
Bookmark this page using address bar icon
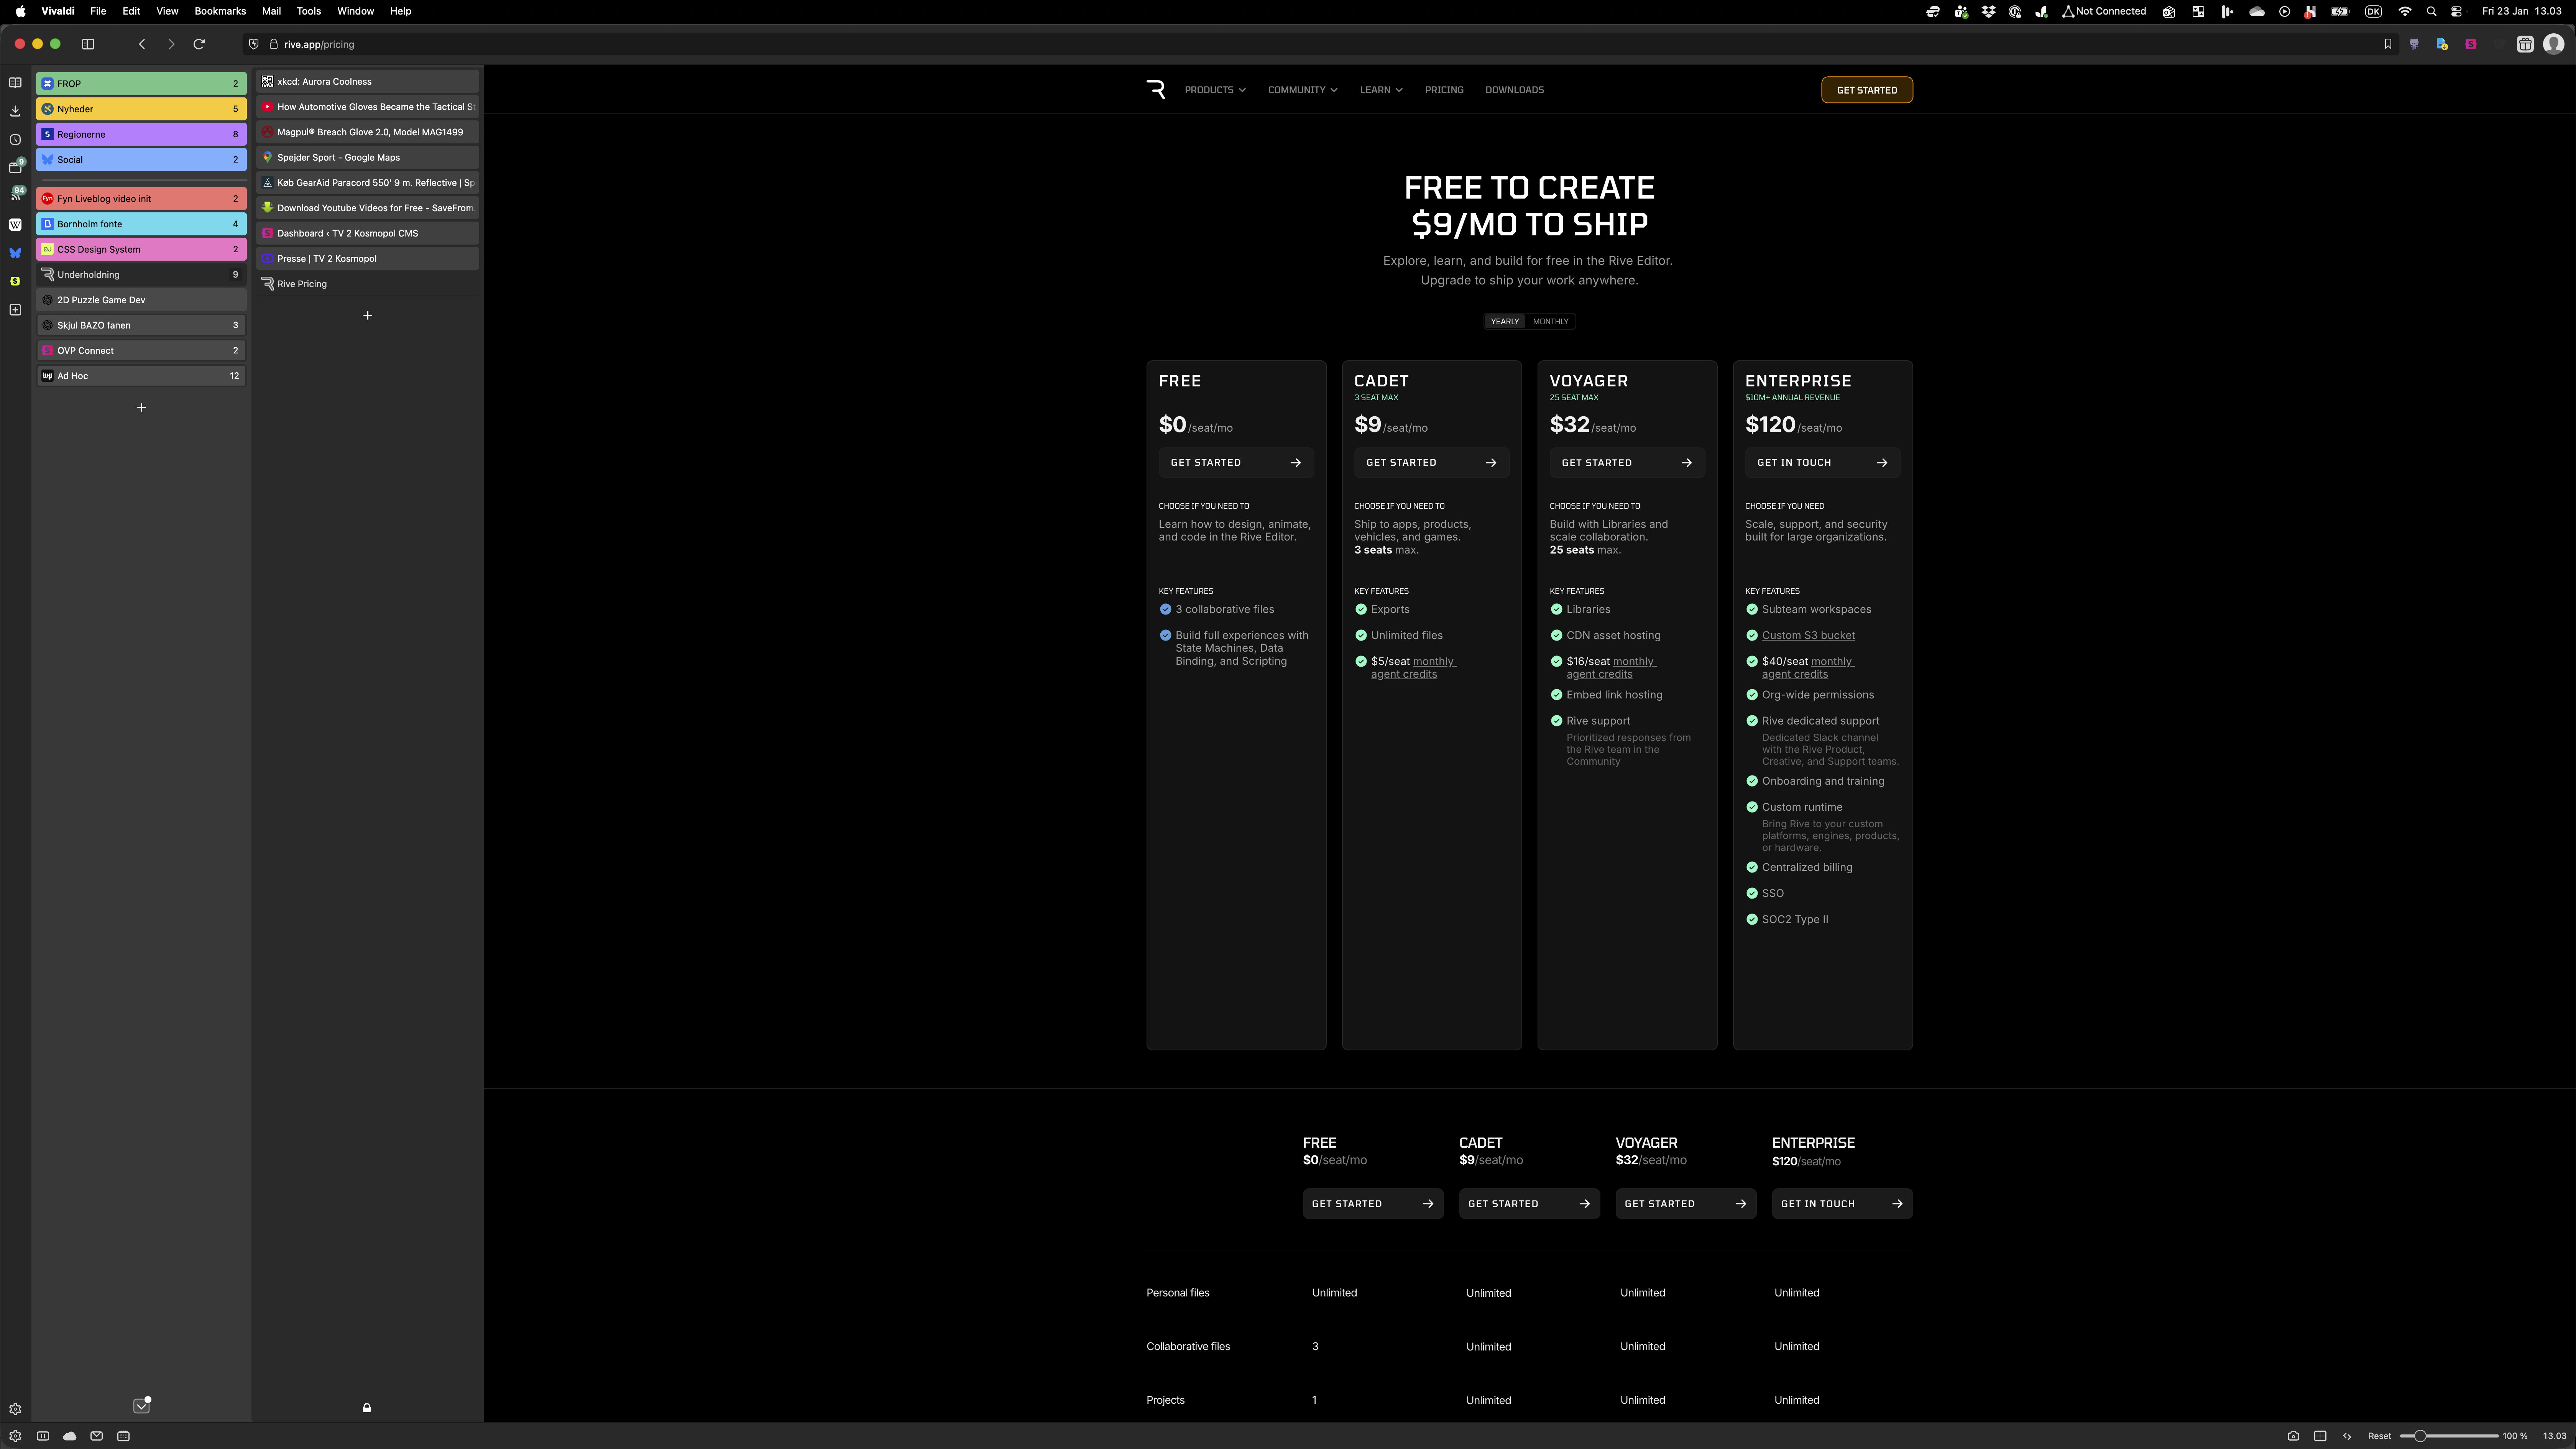point(2388,44)
